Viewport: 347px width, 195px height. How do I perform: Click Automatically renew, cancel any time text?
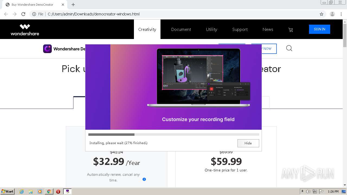tap(113, 177)
